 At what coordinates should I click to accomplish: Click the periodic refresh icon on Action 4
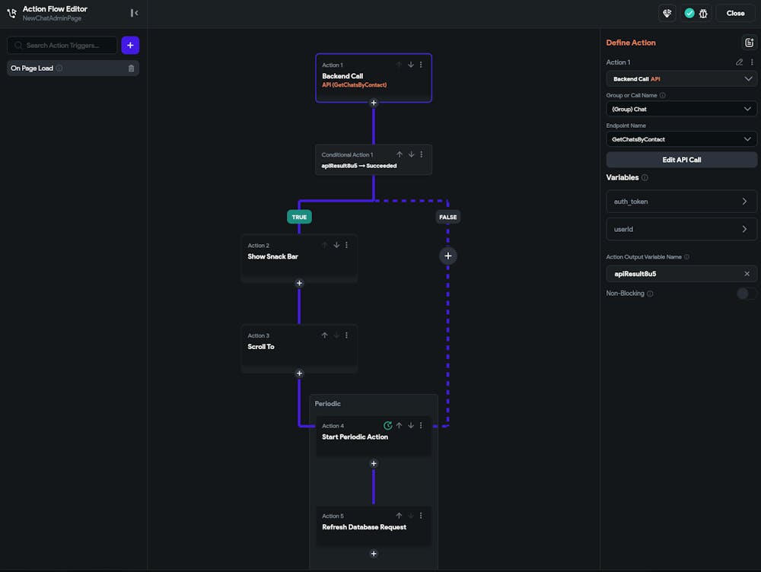[x=388, y=426]
